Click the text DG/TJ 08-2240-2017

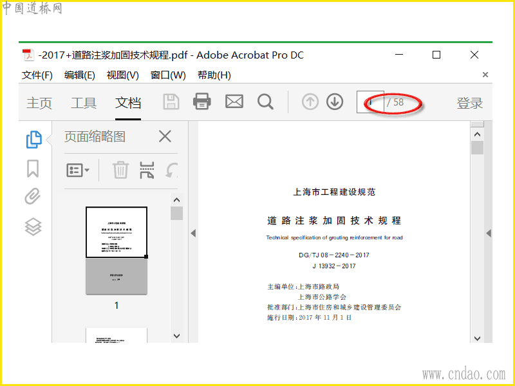coord(334,255)
